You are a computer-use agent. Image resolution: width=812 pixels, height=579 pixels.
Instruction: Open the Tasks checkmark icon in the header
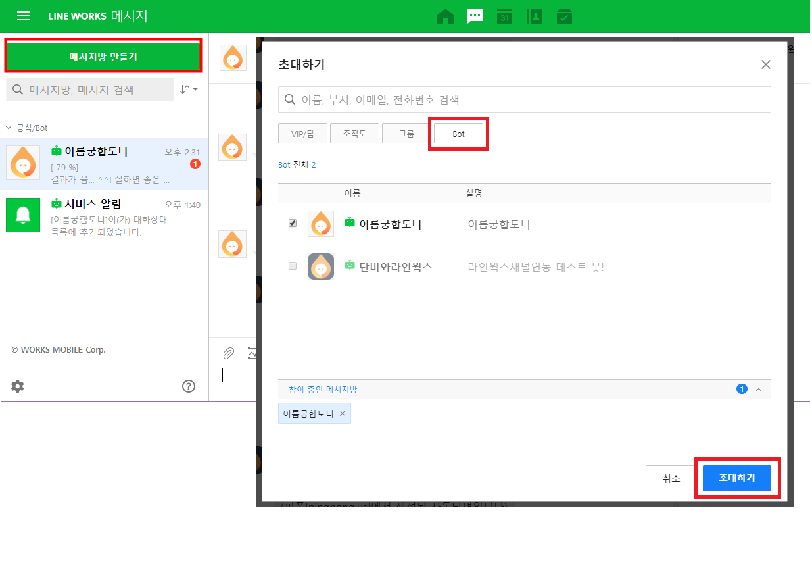(x=564, y=16)
